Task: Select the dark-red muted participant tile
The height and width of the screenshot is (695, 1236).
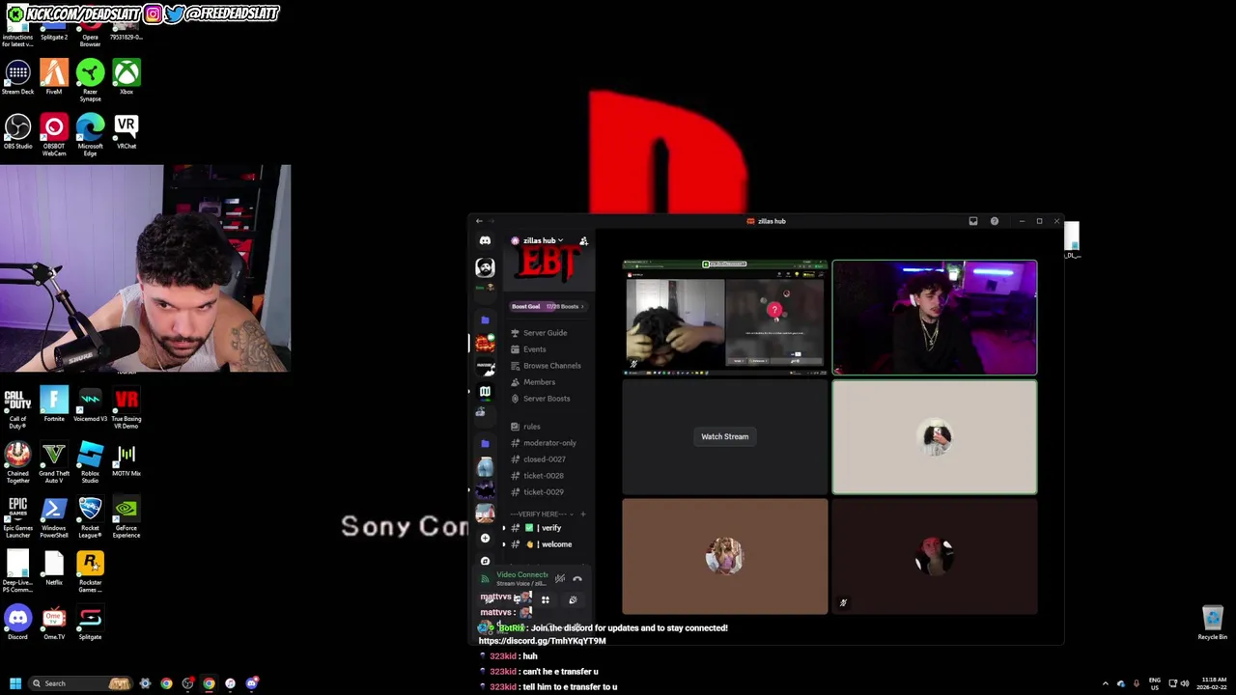Action: 935,557
